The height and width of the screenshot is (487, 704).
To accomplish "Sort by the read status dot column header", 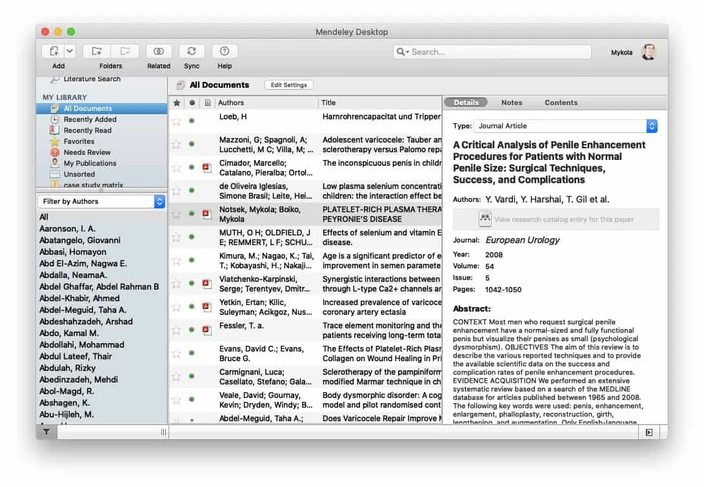I will point(192,103).
